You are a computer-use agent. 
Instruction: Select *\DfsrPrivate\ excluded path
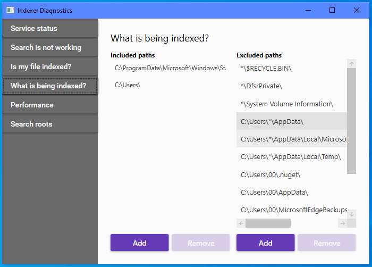pyautogui.click(x=292, y=86)
